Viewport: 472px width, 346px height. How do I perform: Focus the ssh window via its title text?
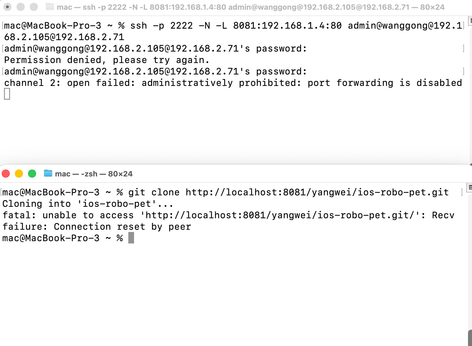[250, 7]
